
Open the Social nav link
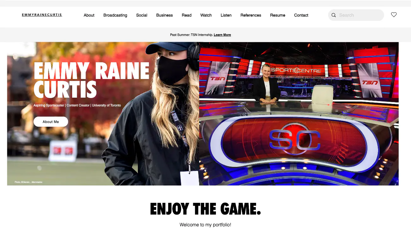coord(142,15)
